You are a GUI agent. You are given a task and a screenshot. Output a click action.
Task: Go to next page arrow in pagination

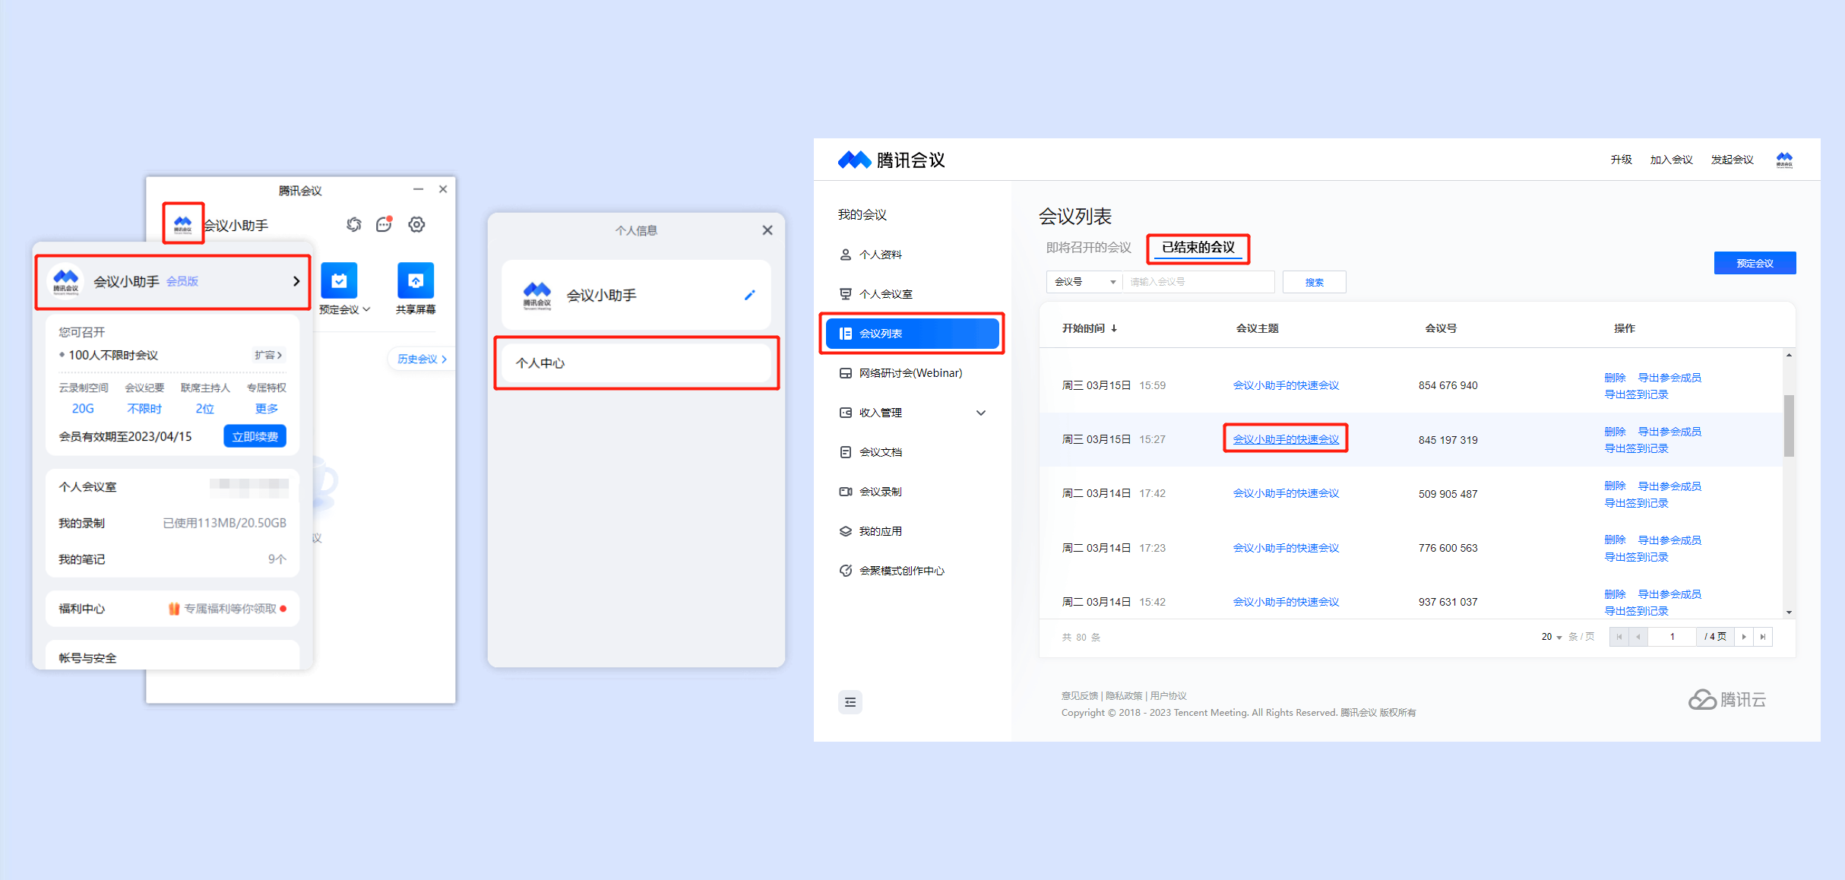click(x=1744, y=637)
